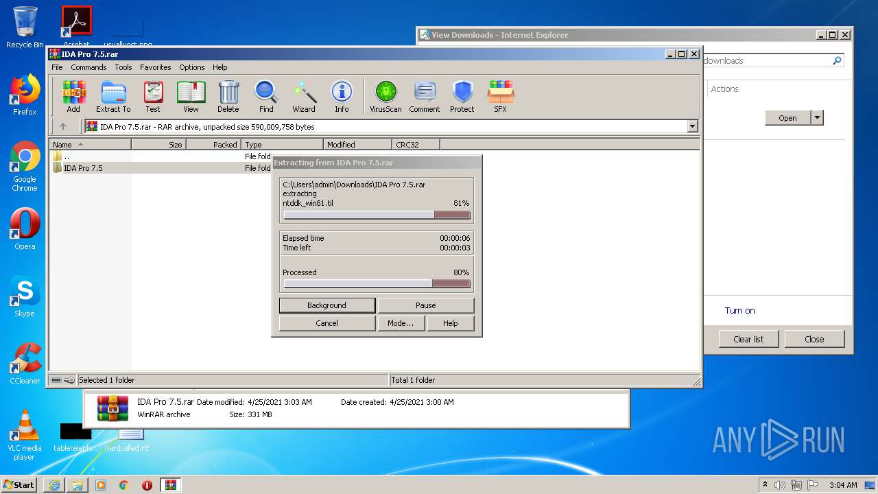Sort by CRC32 column header
The width and height of the screenshot is (878, 494).
pos(416,145)
